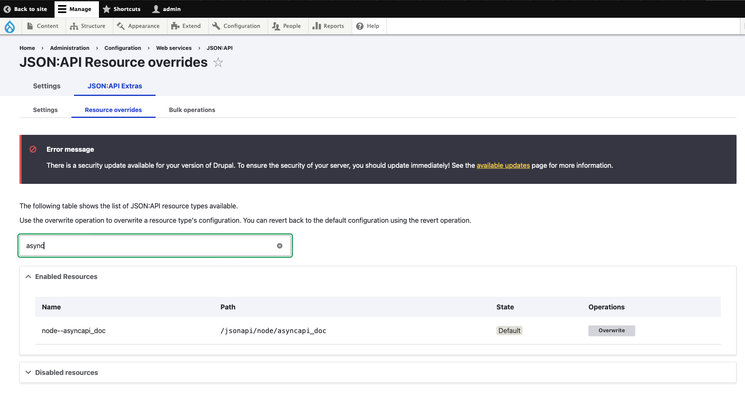Expand the Disabled resources section

pyautogui.click(x=28, y=372)
